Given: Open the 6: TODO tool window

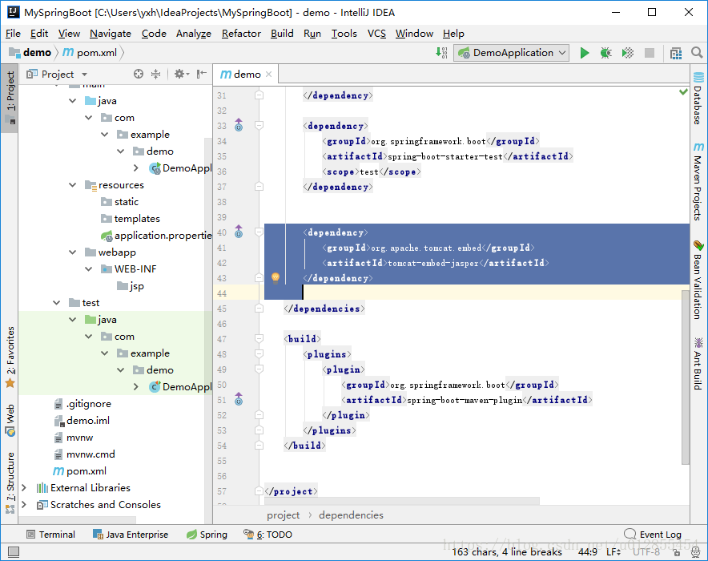Looking at the screenshot, I should (x=268, y=535).
